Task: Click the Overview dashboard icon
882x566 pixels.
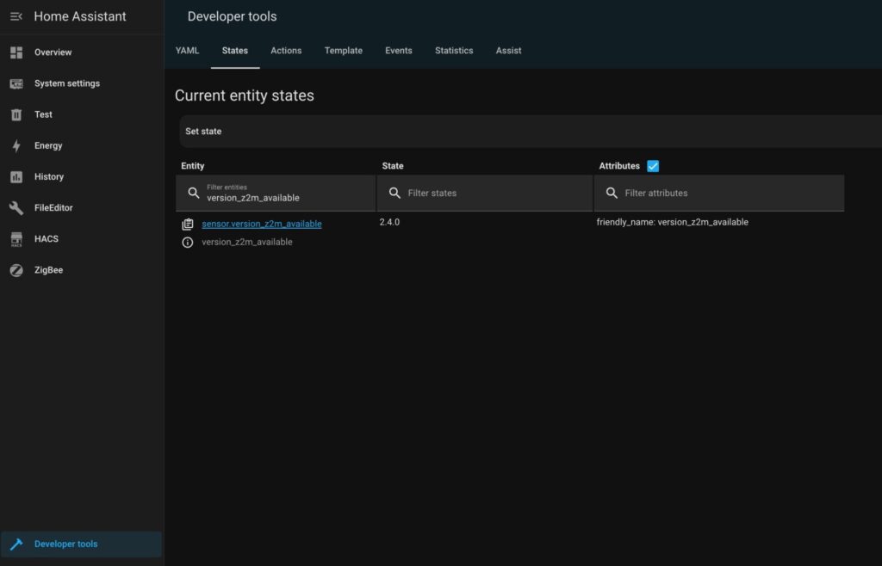Action: tap(16, 52)
